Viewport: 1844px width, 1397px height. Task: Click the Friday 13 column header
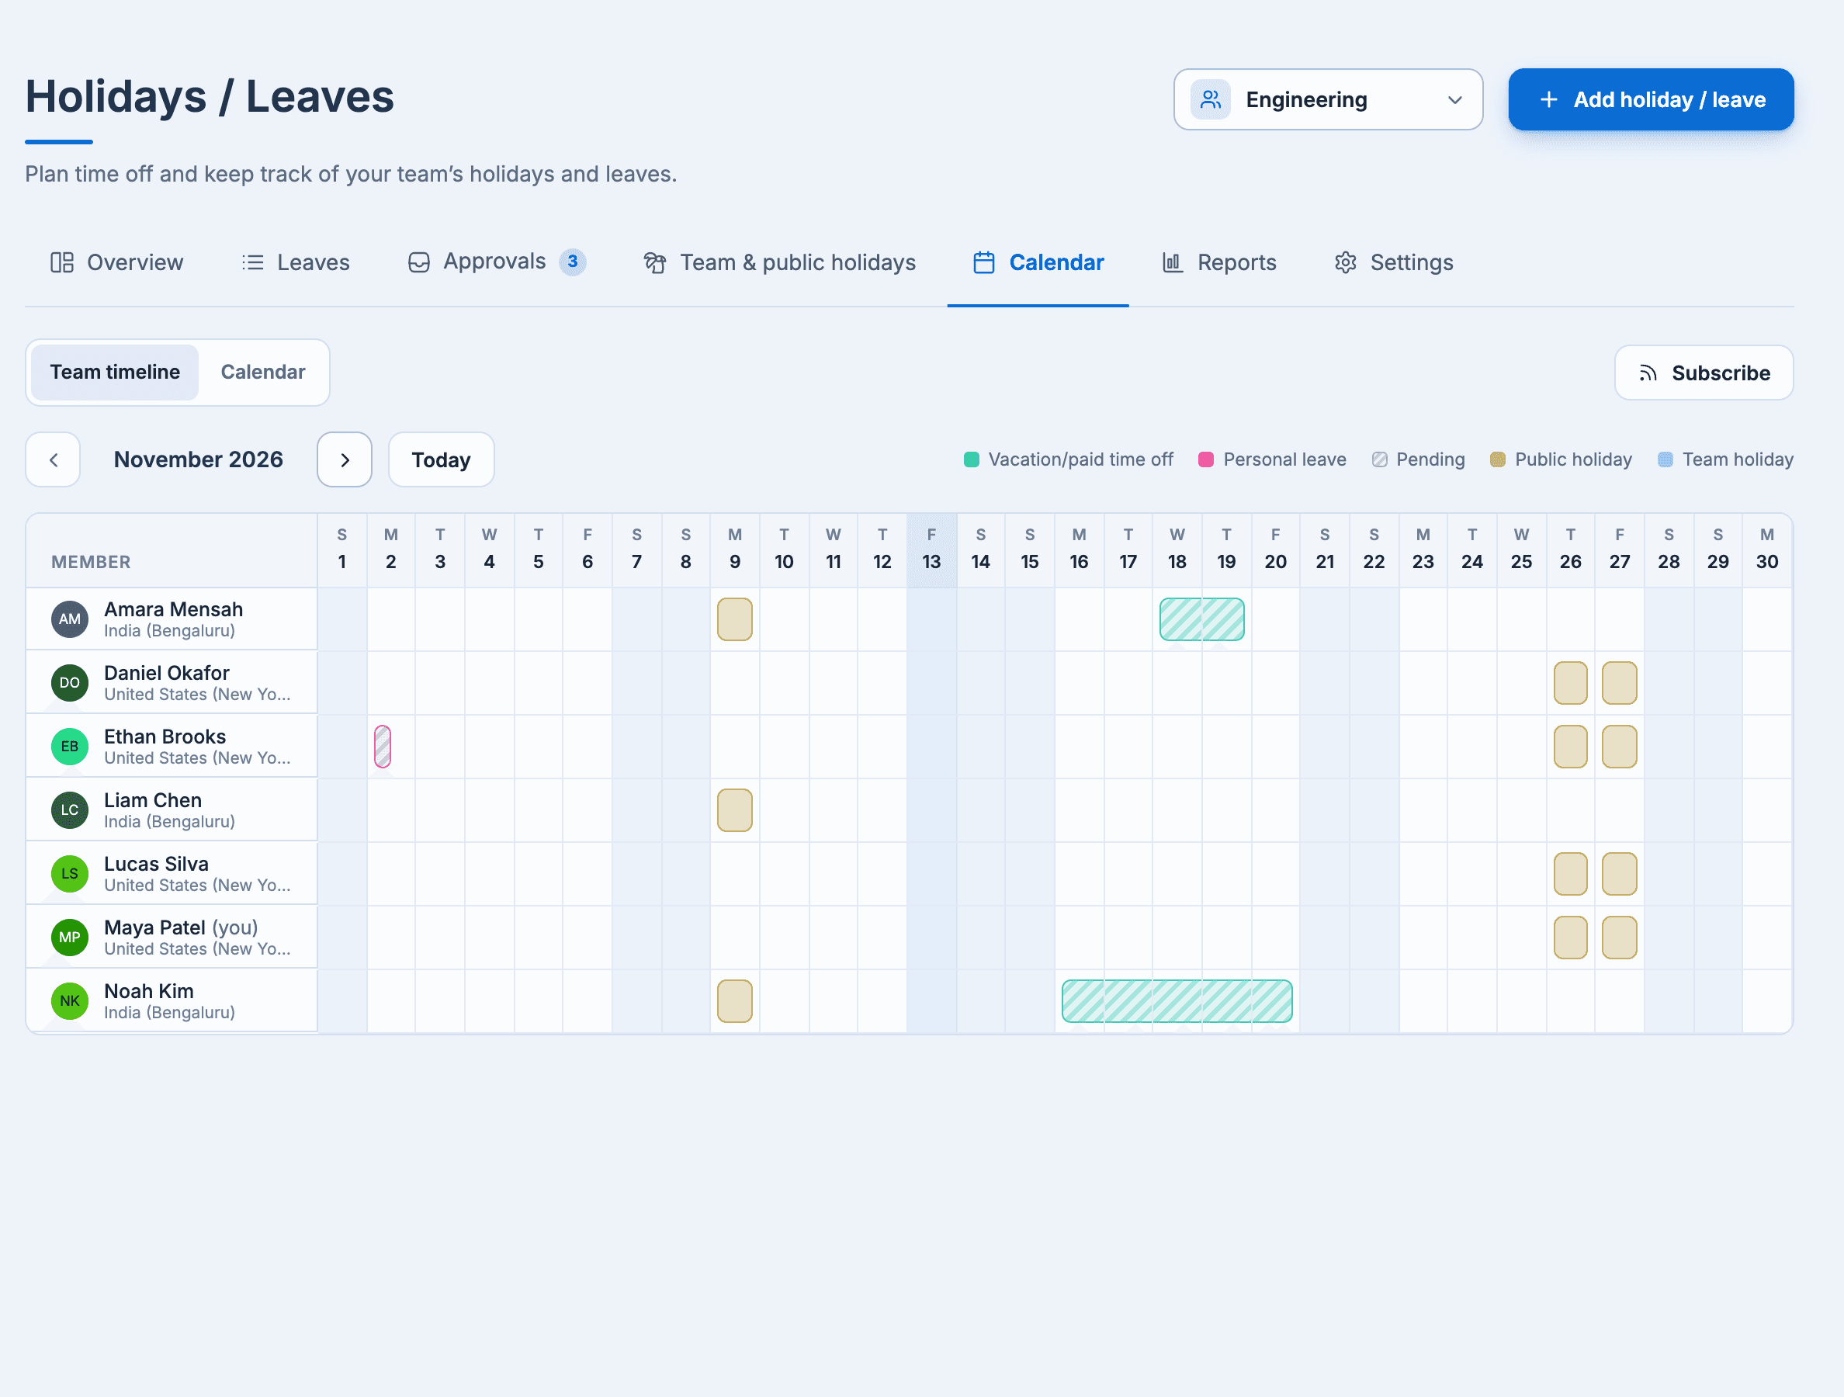point(931,549)
